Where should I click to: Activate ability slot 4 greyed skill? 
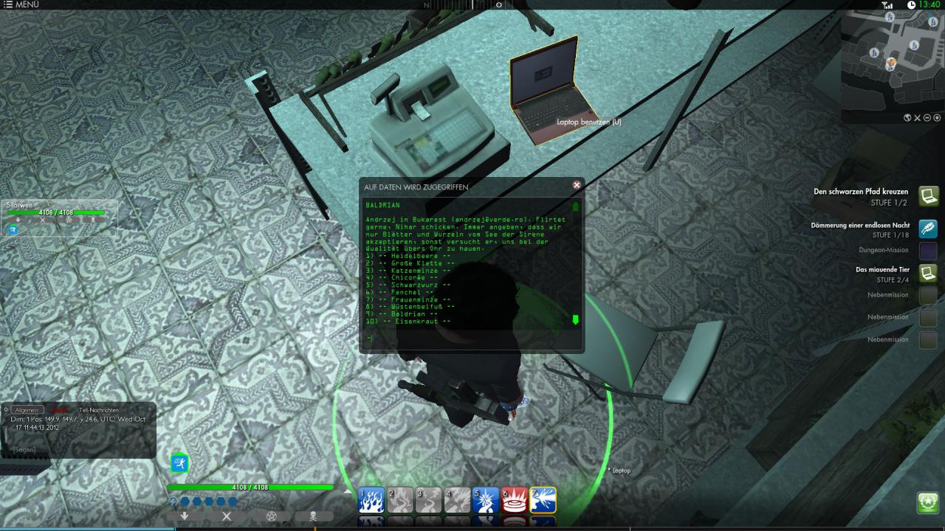tap(457, 500)
